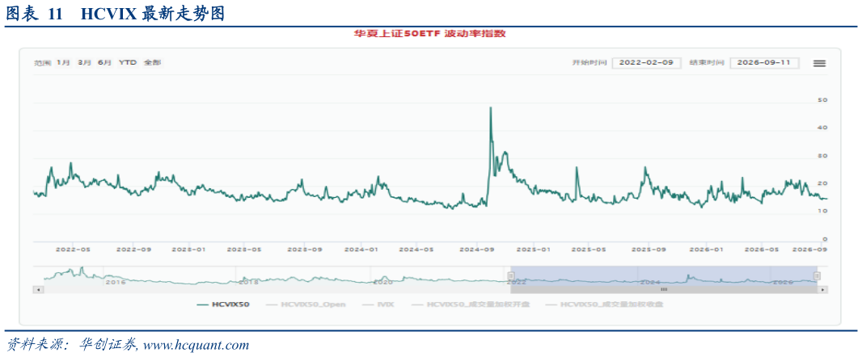Click the navigator right range handle

pyautogui.click(x=817, y=275)
